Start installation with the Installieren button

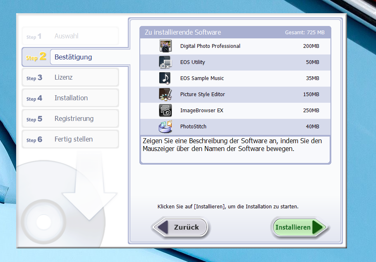pos(300,227)
